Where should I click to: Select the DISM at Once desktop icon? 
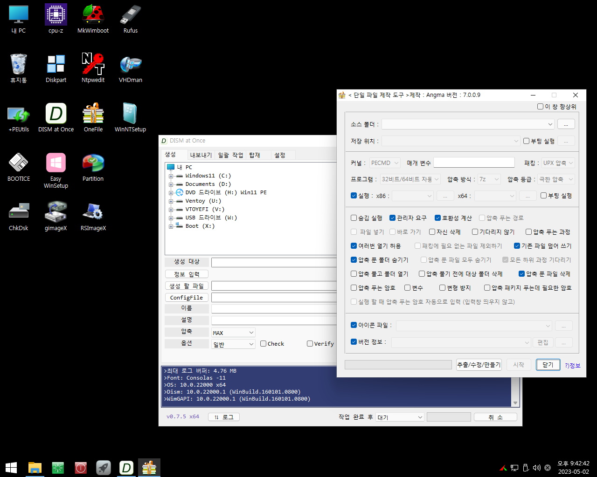tap(56, 117)
